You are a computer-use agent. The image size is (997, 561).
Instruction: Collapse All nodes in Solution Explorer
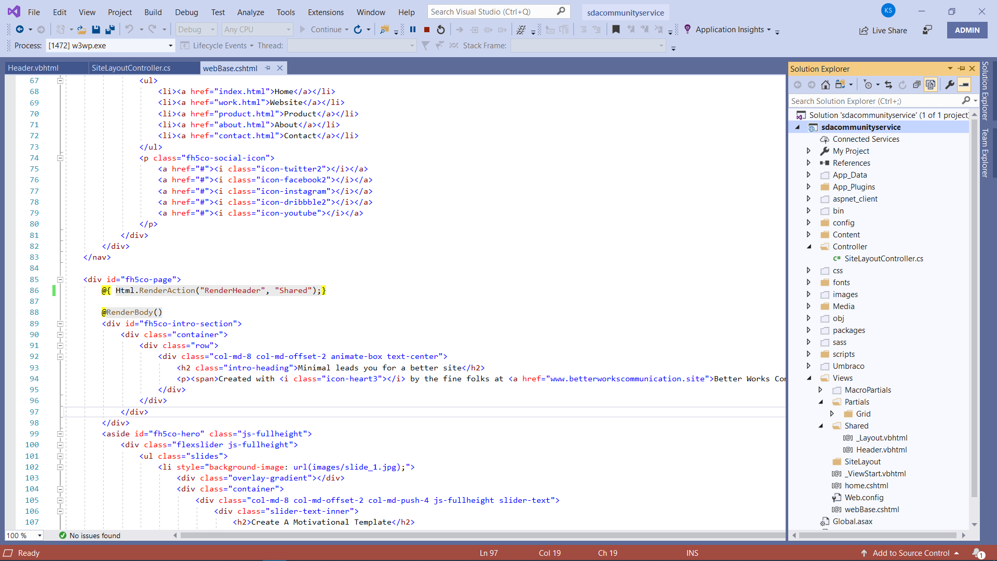[x=917, y=85]
